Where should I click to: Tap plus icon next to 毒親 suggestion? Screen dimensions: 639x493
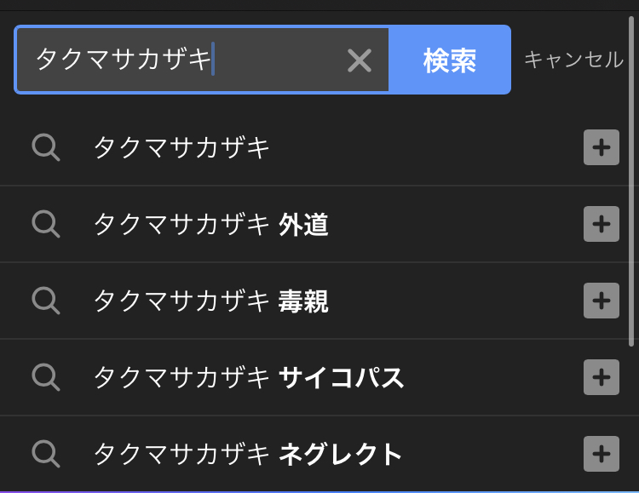pos(601,301)
